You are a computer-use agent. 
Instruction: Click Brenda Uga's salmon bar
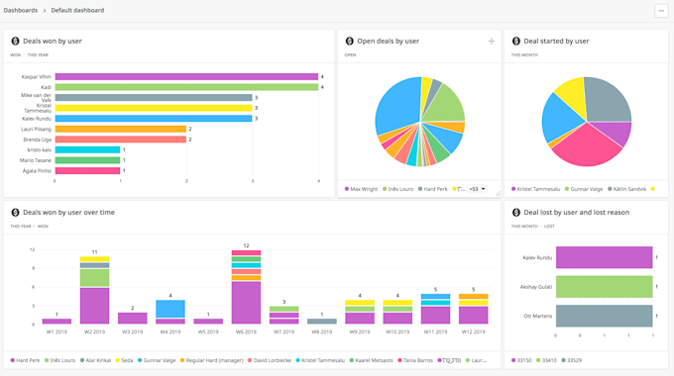[121, 140]
